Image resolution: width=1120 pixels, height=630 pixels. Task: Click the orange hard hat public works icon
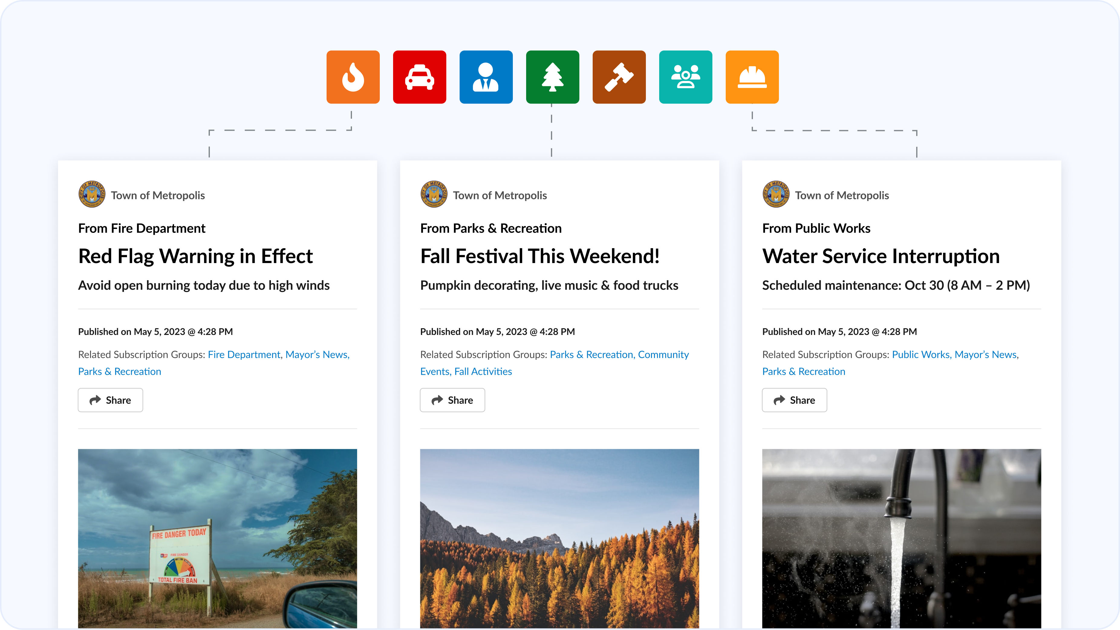pyautogui.click(x=752, y=77)
